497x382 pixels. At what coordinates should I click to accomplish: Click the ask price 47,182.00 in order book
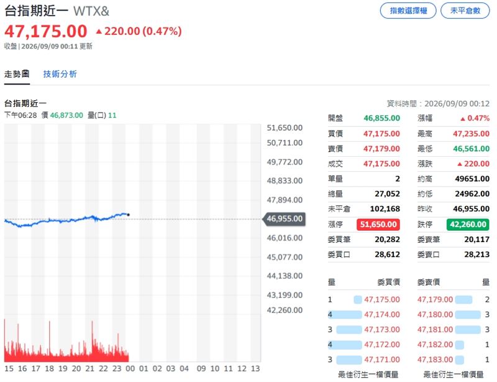coord(435,345)
